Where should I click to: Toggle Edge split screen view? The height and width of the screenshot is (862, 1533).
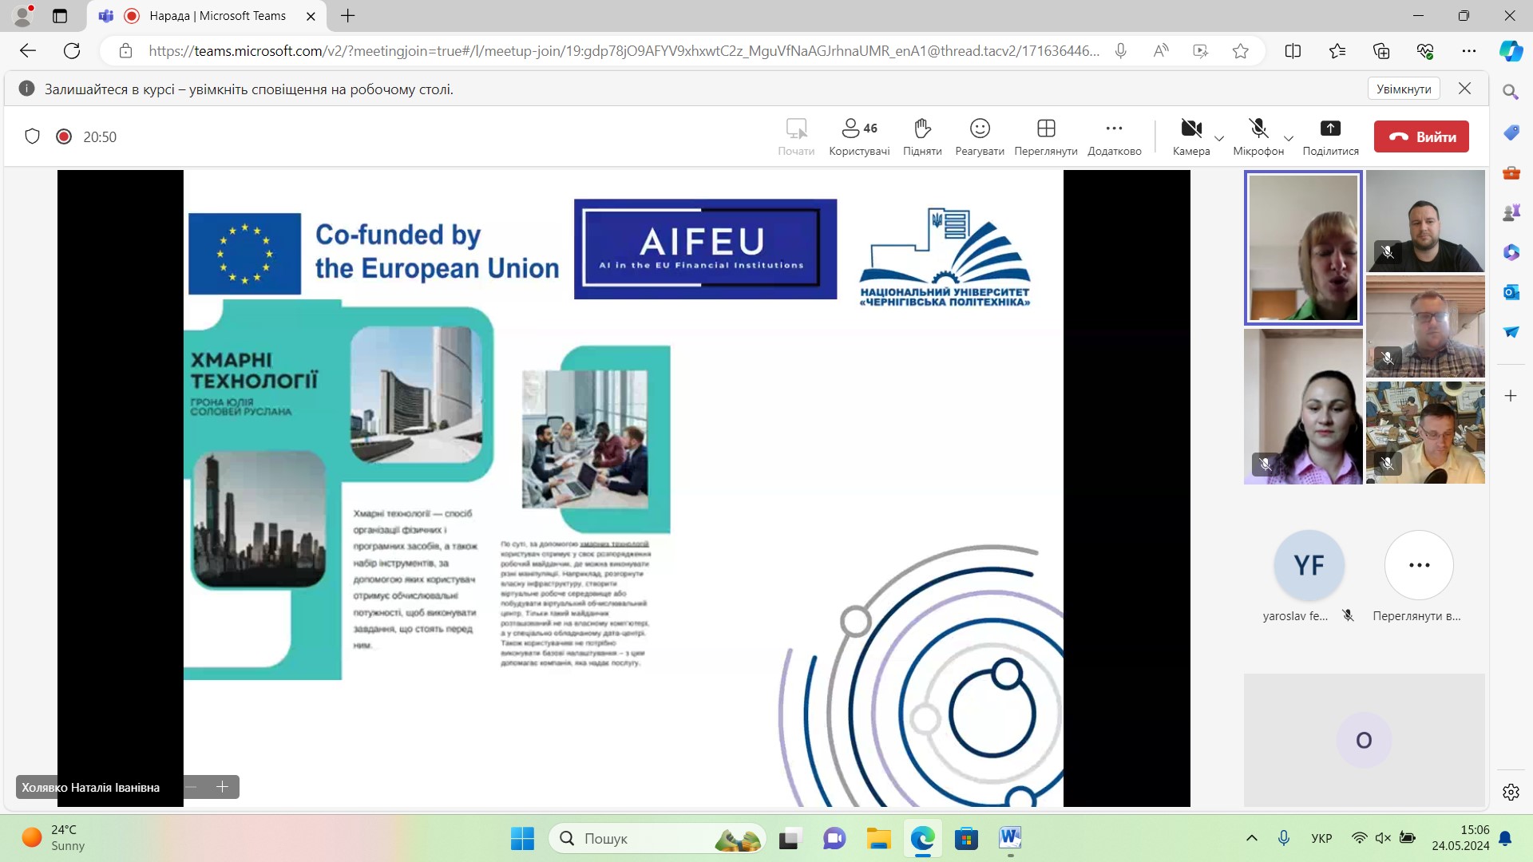click(1293, 51)
